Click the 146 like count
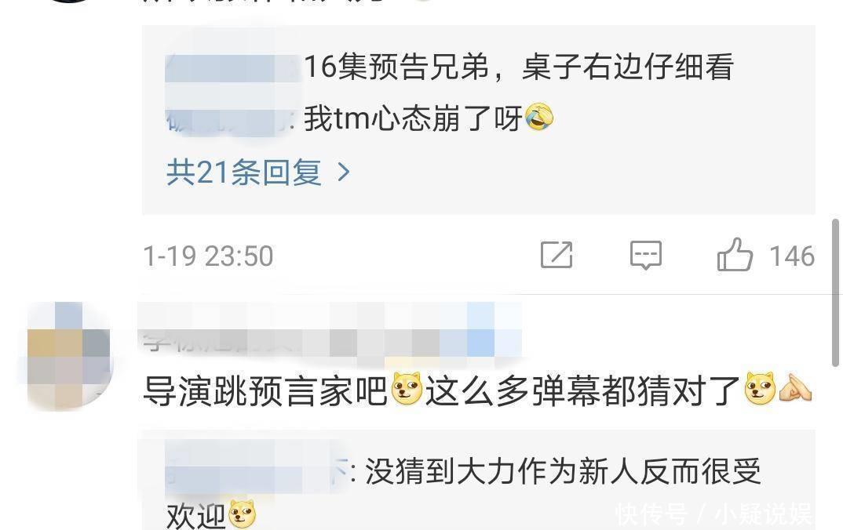 792,256
